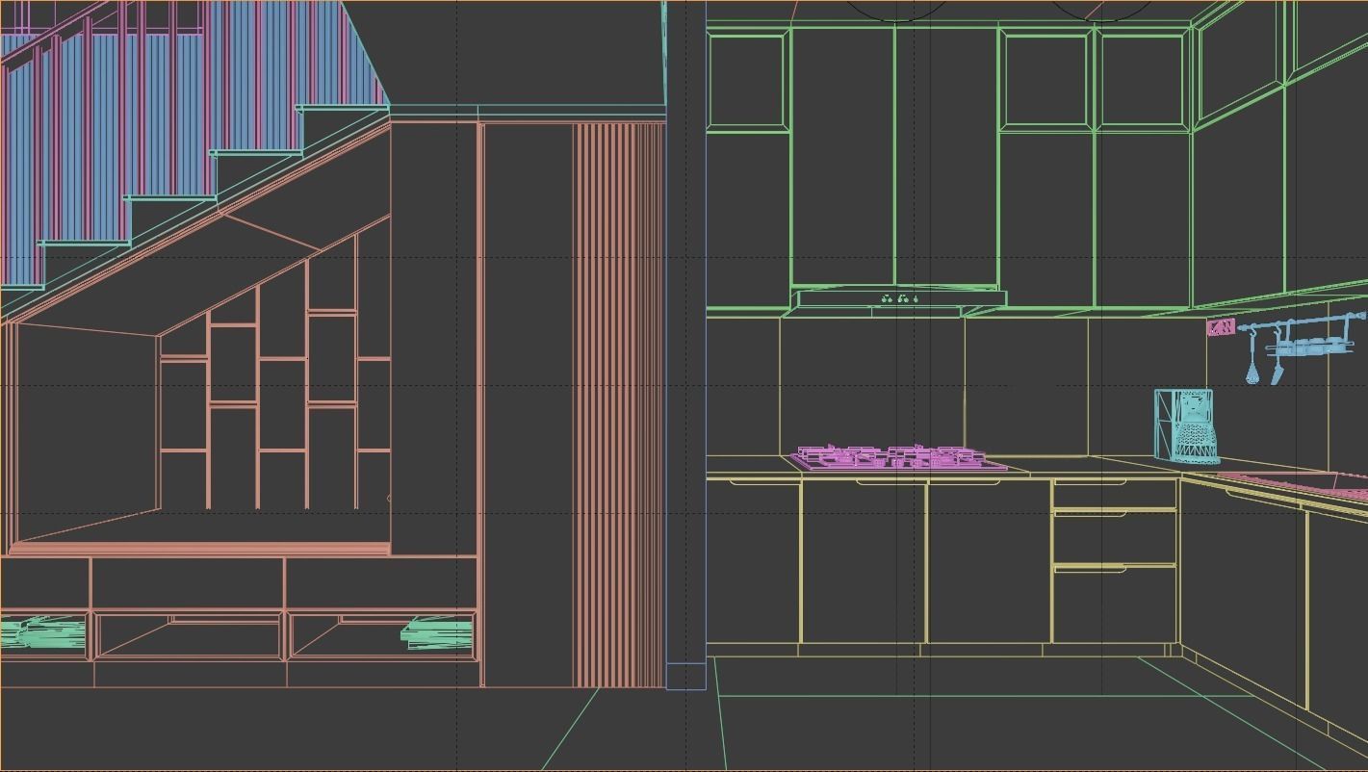Select the base cabinet door below the cooktop
The height and width of the screenshot is (772, 1368).
[x=863, y=562]
